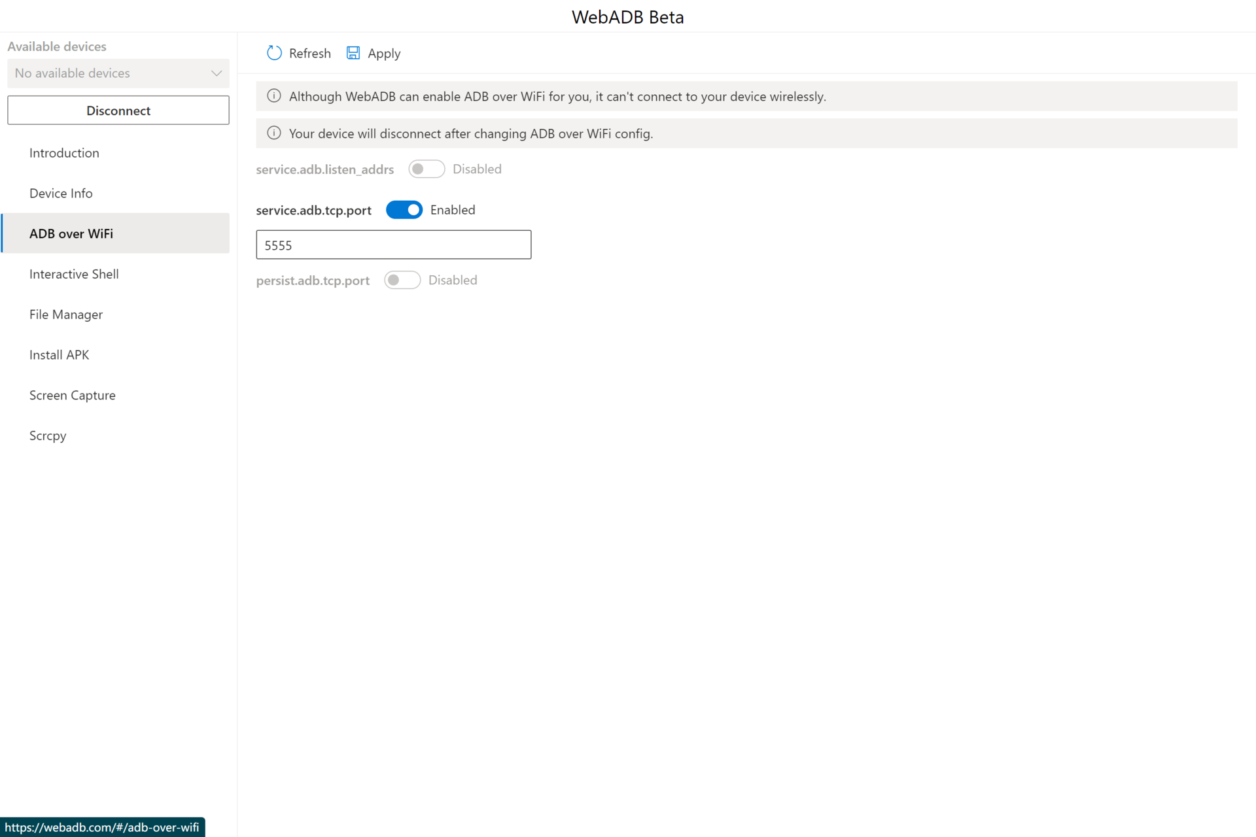Select the Introduction menu item
The width and height of the screenshot is (1256, 837).
[65, 153]
